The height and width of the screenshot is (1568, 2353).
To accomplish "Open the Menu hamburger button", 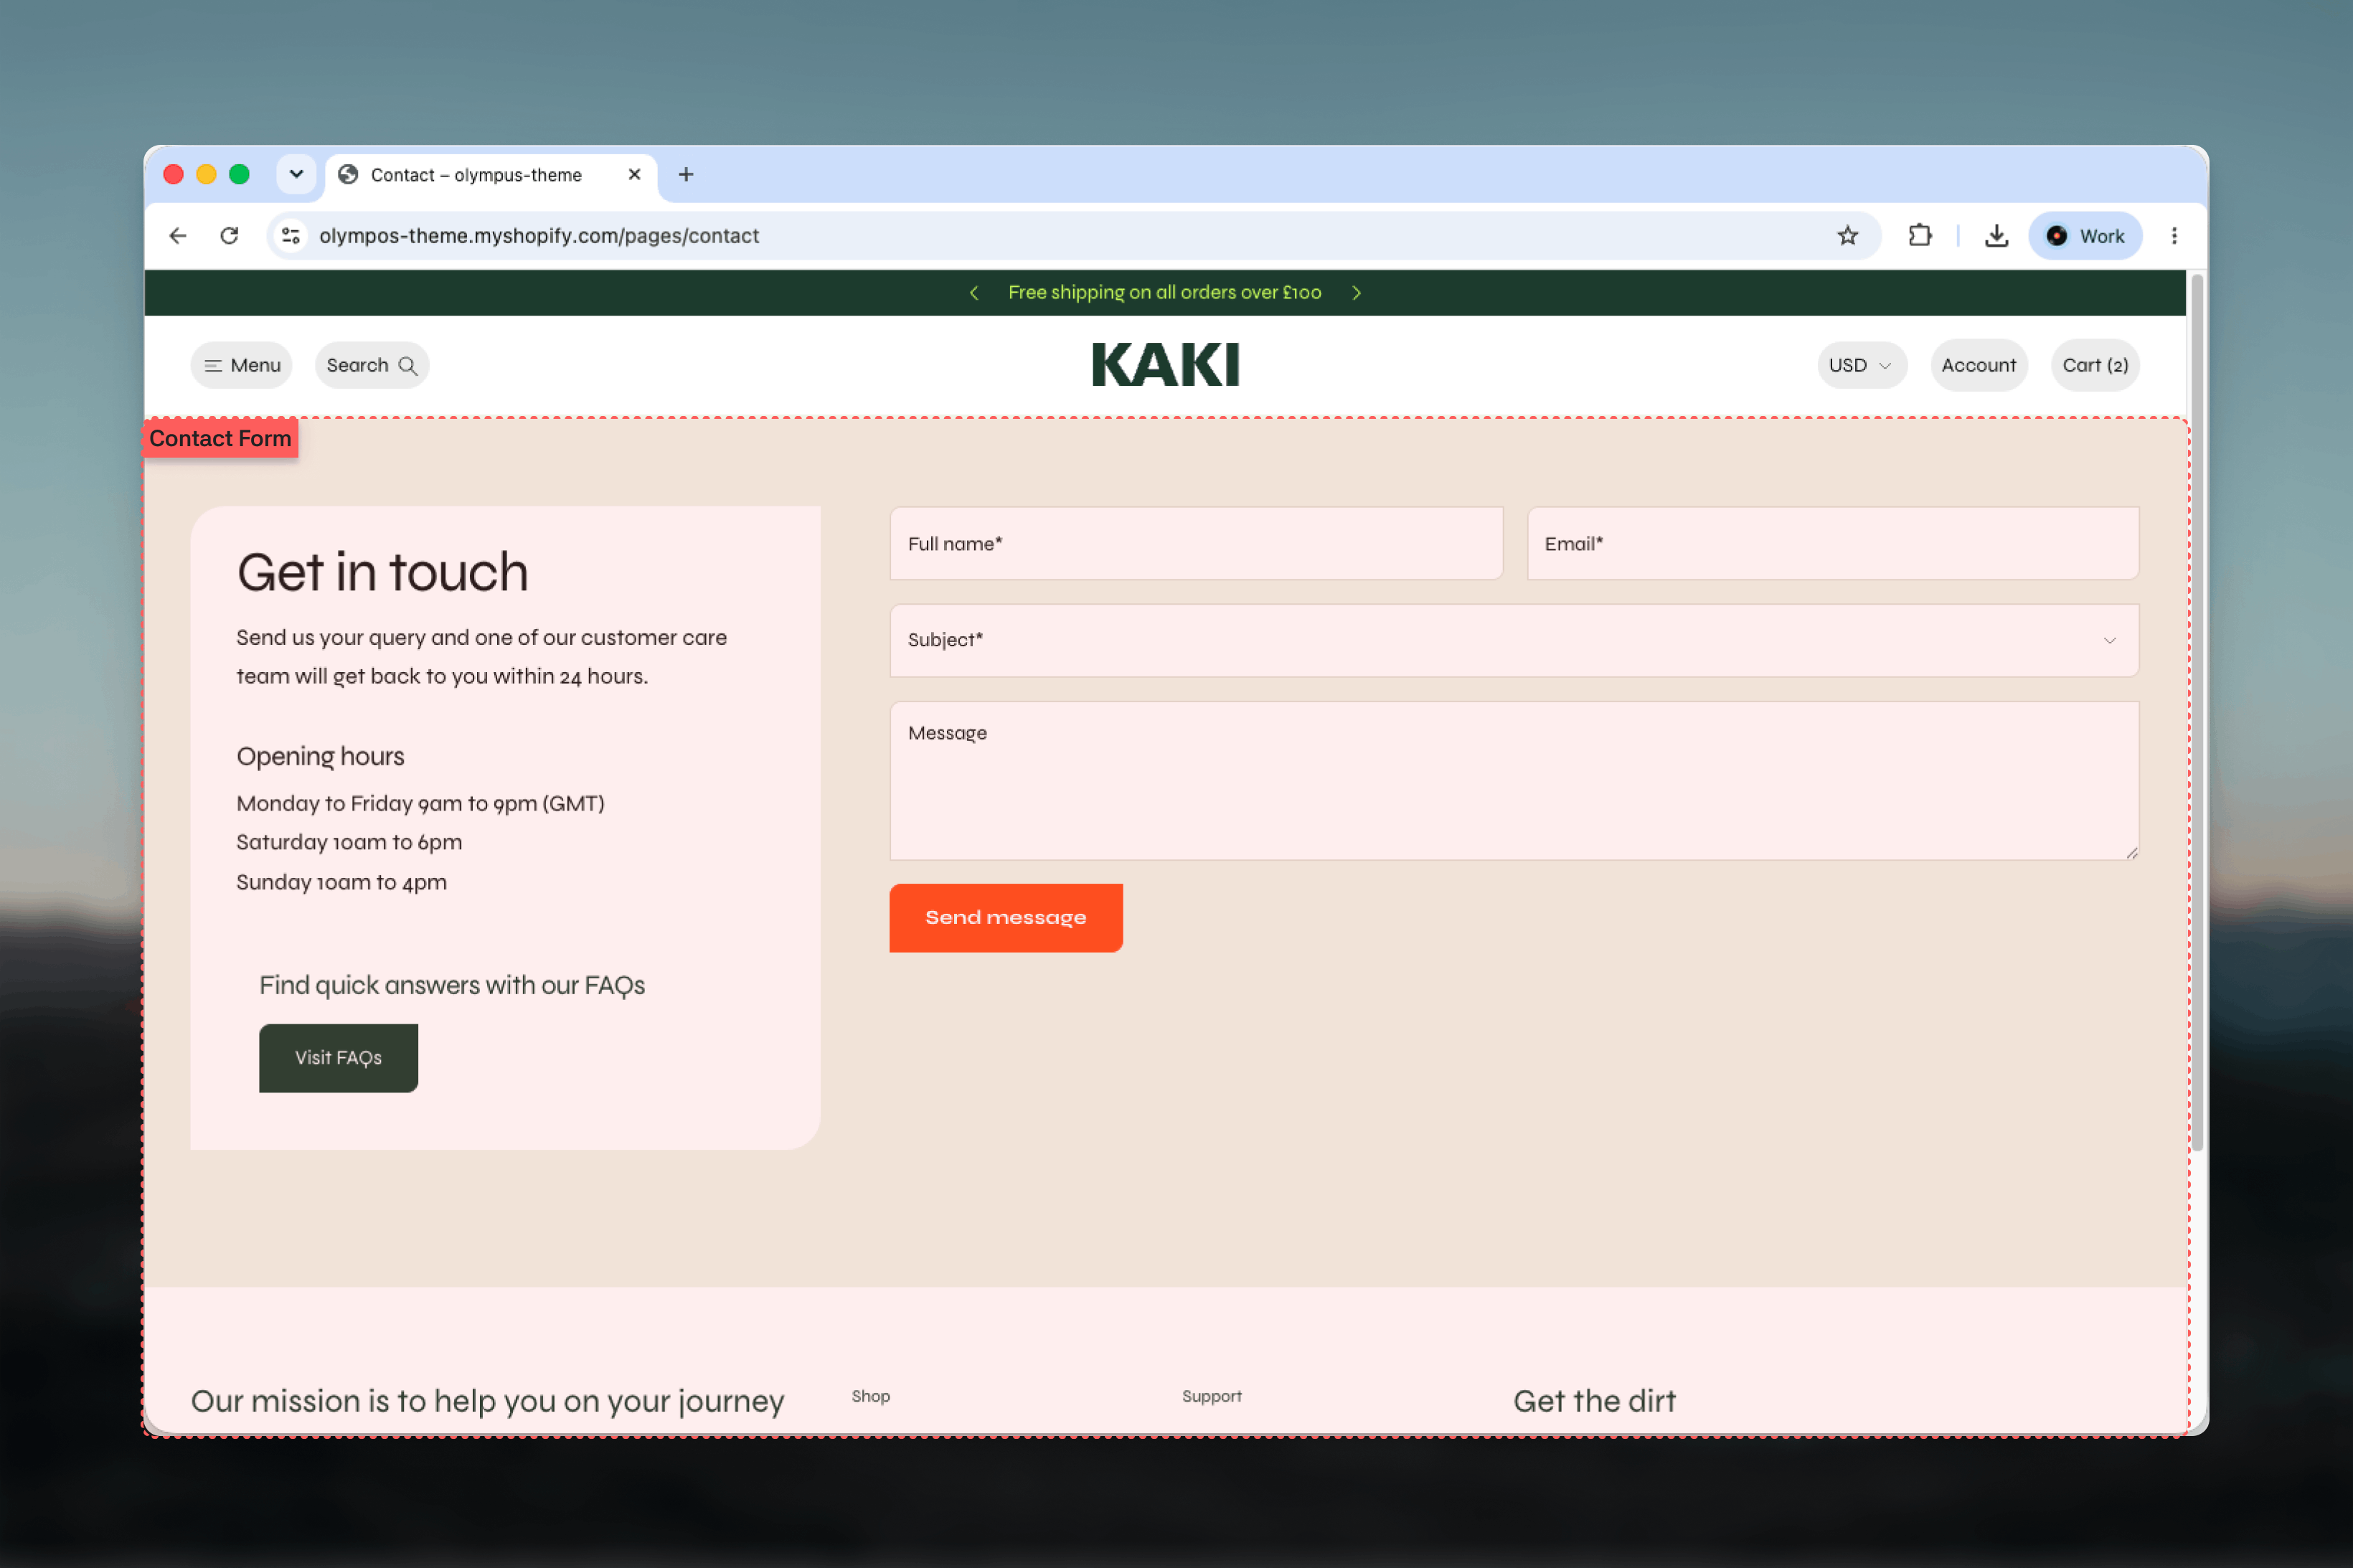I will 242,365.
